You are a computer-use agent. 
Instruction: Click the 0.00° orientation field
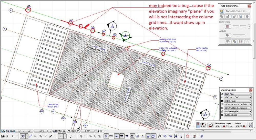pos(88,131)
